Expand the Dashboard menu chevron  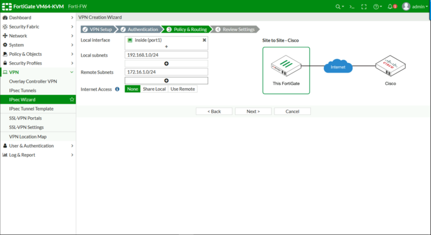(72, 17)
